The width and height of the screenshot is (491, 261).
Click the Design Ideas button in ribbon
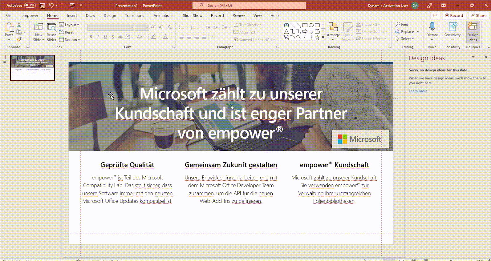click(473, 32)
